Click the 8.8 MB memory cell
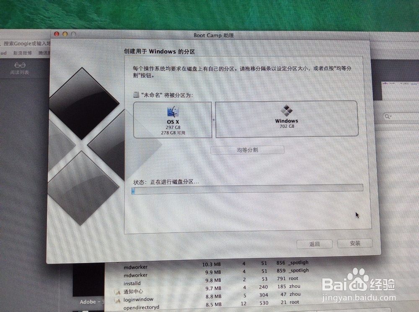This screenshot has height=312, width=419. [213, 296]
